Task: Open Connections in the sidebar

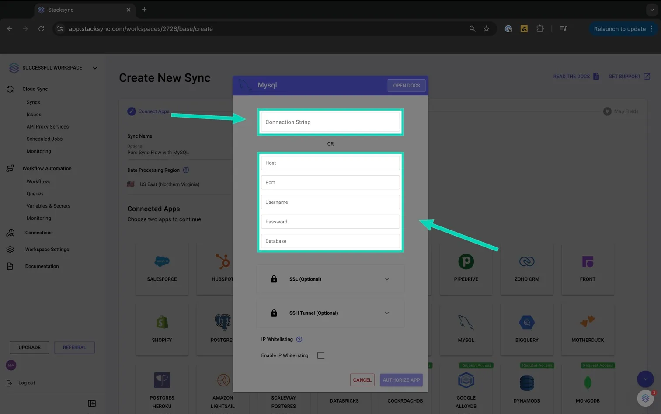Action: 39,233
